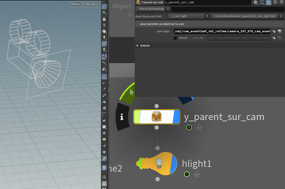Open help with the question mark icon
The height and width of the screenshot is (189, 285).
(x=281, y=2)
